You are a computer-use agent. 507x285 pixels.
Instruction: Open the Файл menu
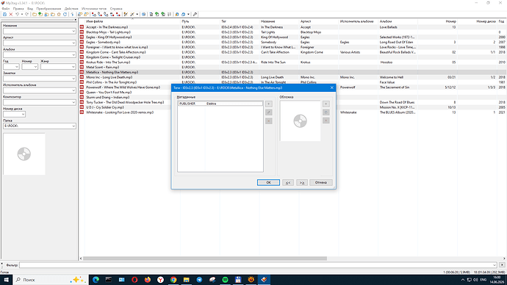click(x=5, y=9)
